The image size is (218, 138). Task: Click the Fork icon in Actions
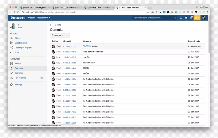coord(11,52)
